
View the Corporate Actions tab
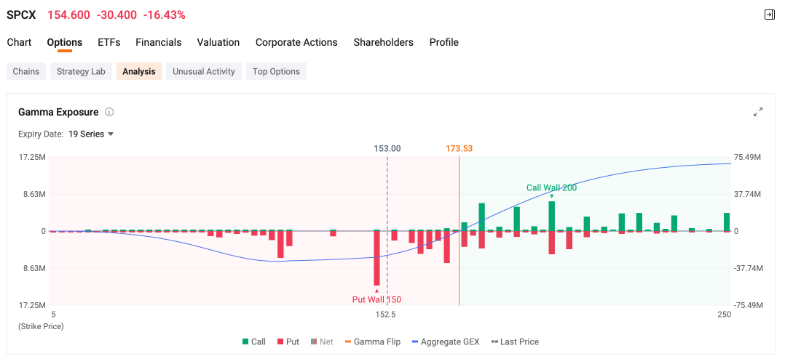(x=296, y=42)
